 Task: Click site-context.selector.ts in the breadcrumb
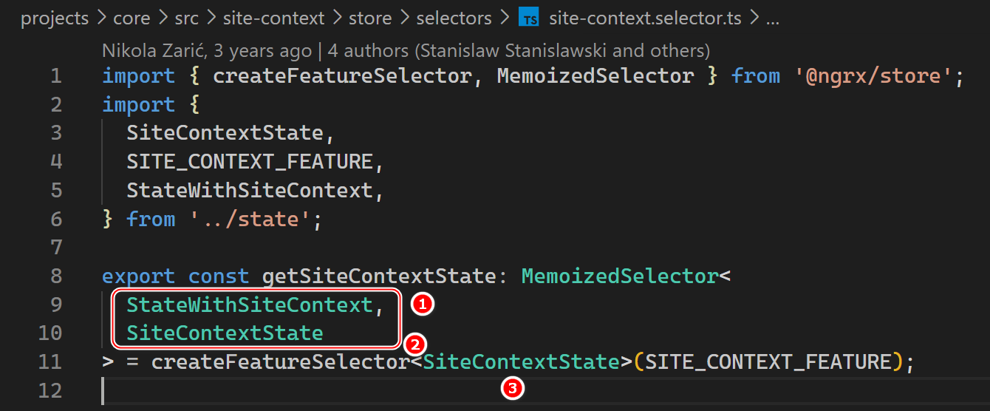click(646, 18)
